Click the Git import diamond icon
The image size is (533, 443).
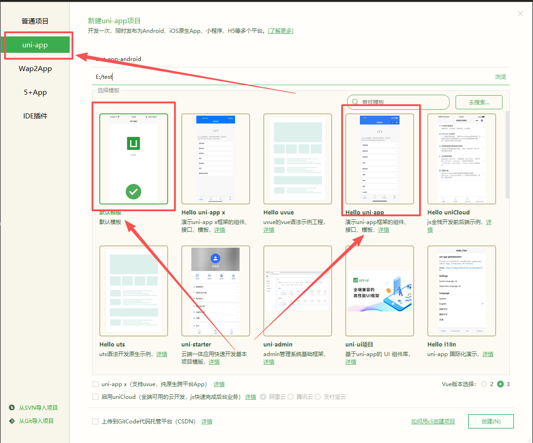tap(12, 421)
